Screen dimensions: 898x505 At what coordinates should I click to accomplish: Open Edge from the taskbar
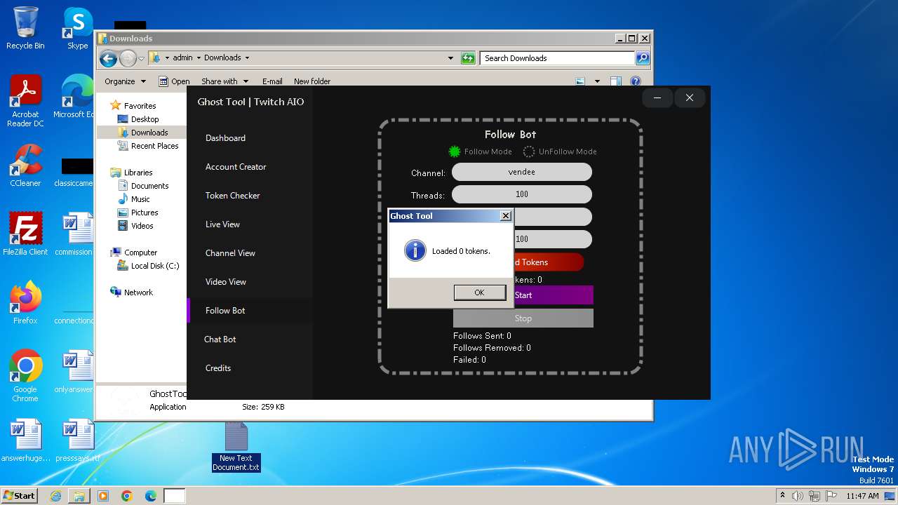(151, 496)
